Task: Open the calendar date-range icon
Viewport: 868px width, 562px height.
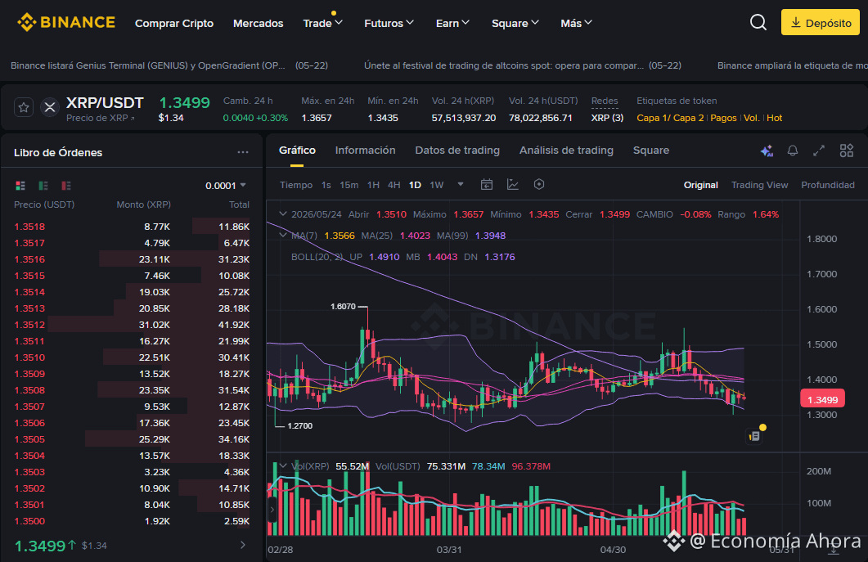Action: point(487,184)
